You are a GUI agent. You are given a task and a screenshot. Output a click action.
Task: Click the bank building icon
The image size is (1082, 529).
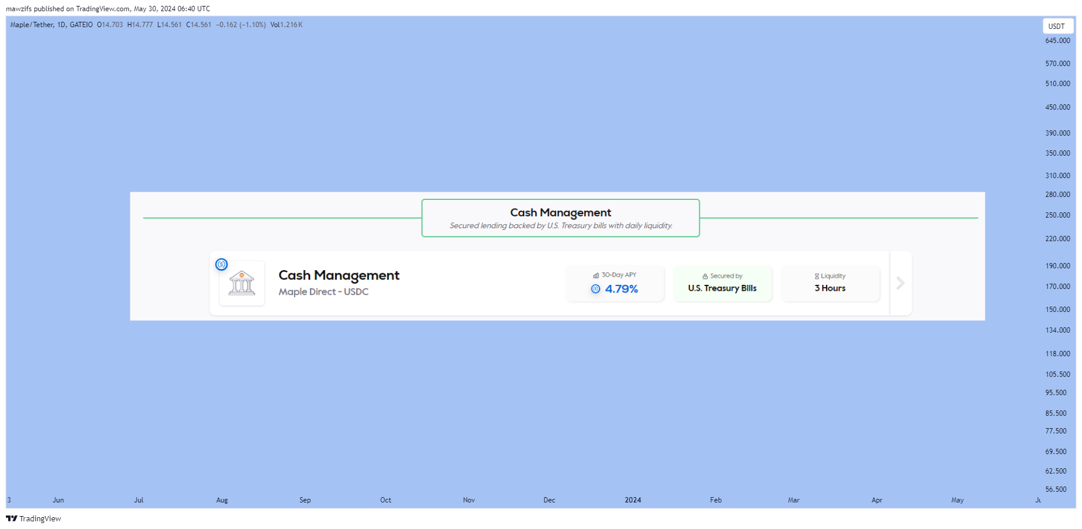242,283
